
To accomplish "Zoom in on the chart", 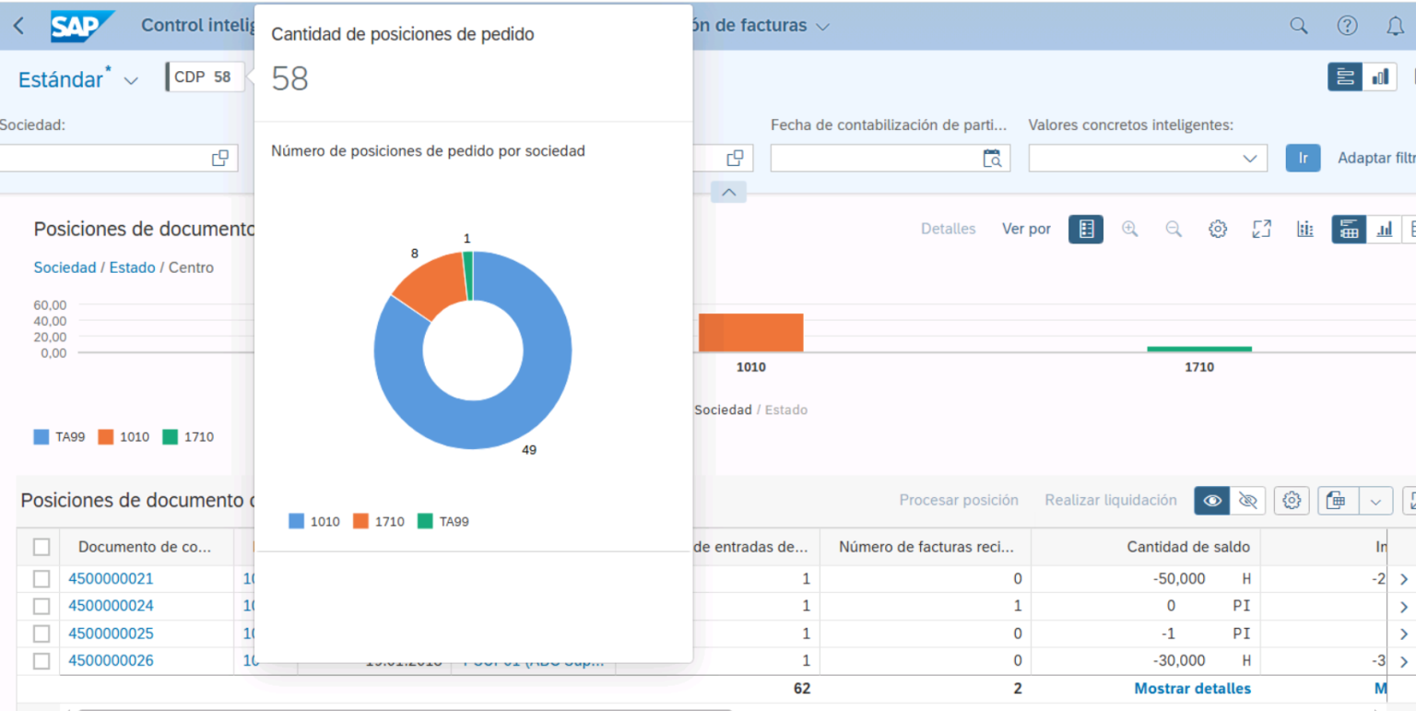I will (x=1129, y=229).
